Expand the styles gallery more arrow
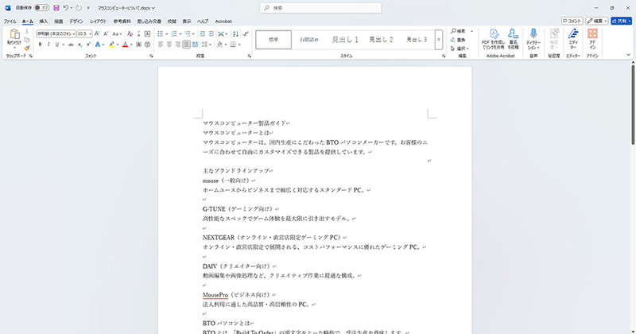This screenshot has height=334, width=636. (x=439, y=40)
